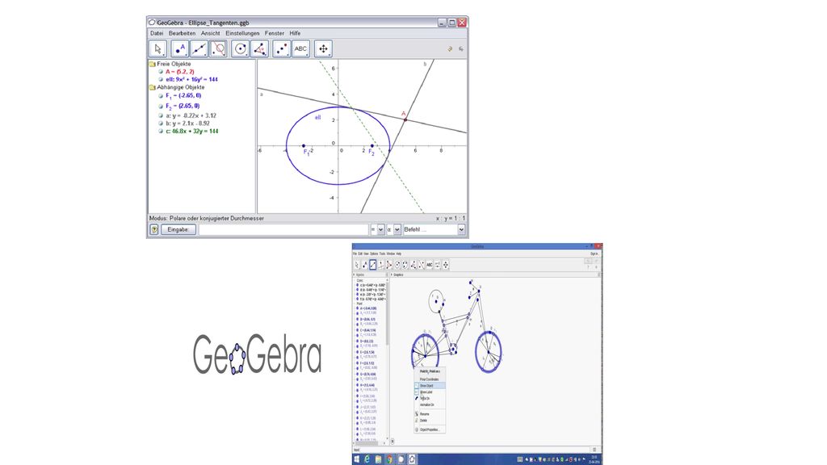Click Rename in the context menu
Viewport: 827px width, 465px height.
click(x=430, y=414)
